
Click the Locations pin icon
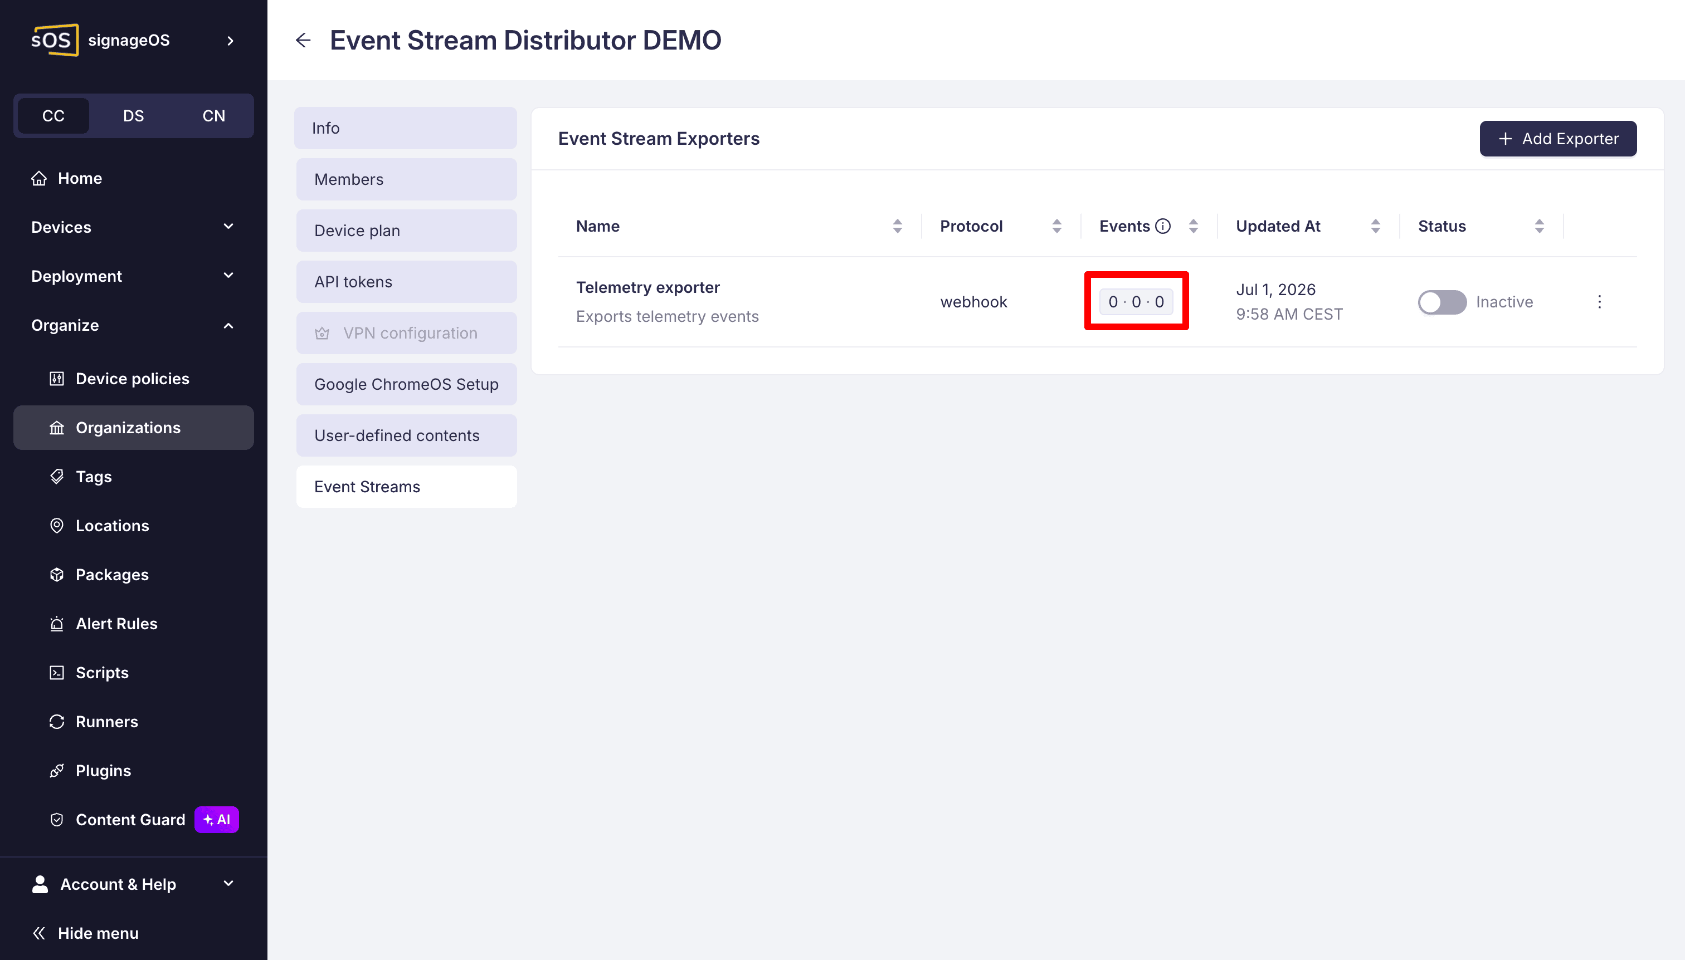57,526
